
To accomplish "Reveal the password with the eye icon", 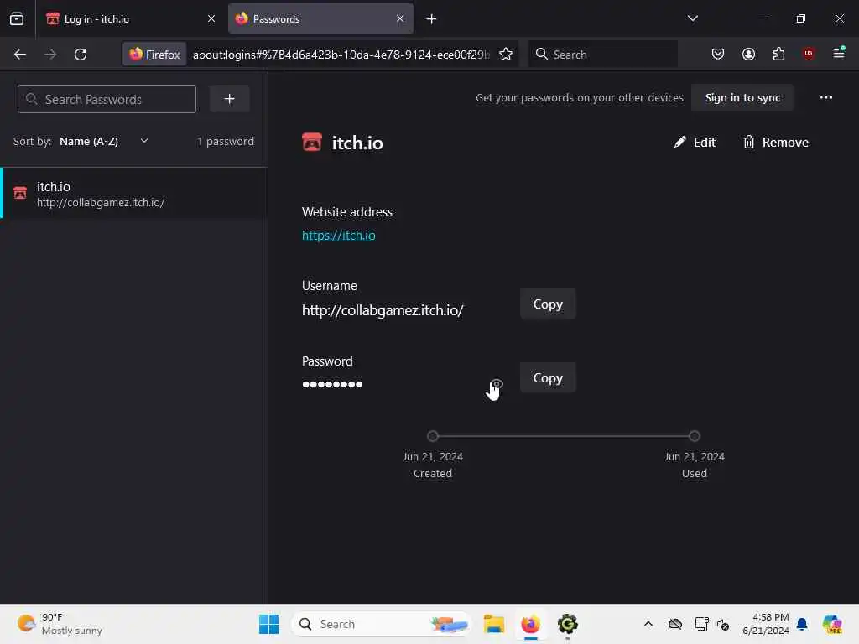I will coord(497,384).
